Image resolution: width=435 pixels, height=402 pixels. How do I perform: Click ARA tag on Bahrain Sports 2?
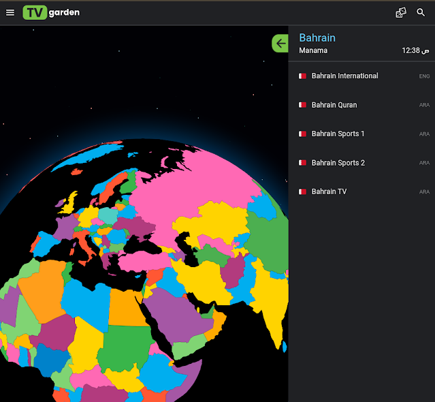point(424,163)
